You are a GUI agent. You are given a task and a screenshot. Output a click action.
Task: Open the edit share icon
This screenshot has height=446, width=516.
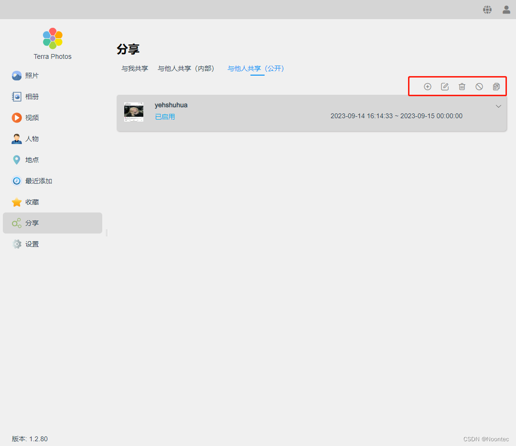click(445, 87)
